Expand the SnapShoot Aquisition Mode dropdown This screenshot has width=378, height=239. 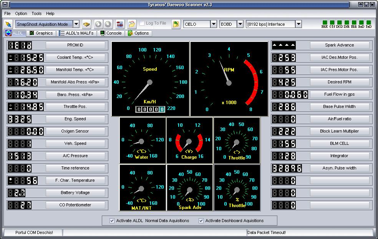click(76, 24)
